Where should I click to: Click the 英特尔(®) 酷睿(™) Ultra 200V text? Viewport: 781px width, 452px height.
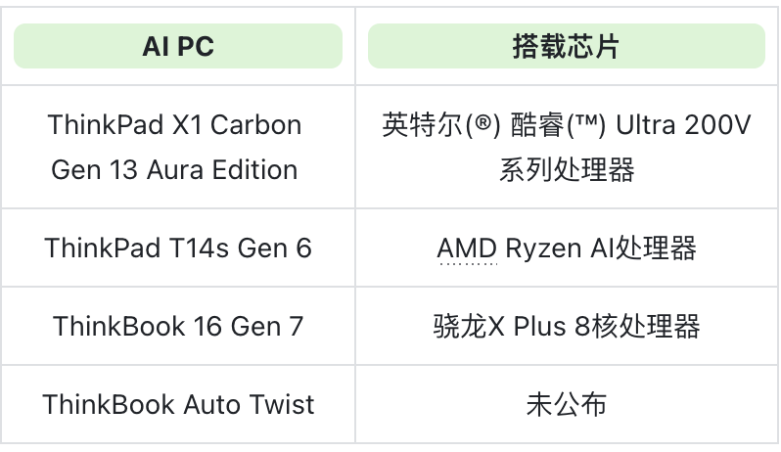coord(567,124)
